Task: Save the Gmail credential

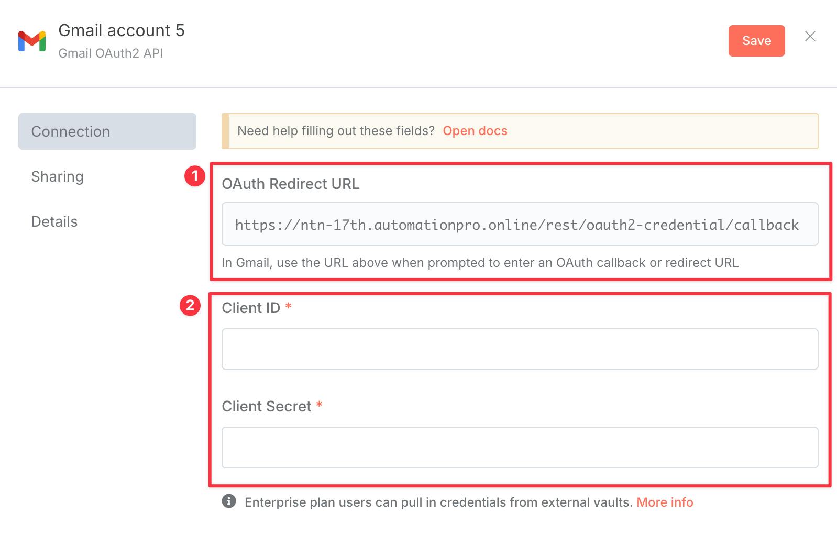Action: [756, 41]
